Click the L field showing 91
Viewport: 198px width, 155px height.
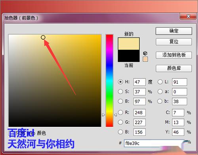[x=179, y=82]
